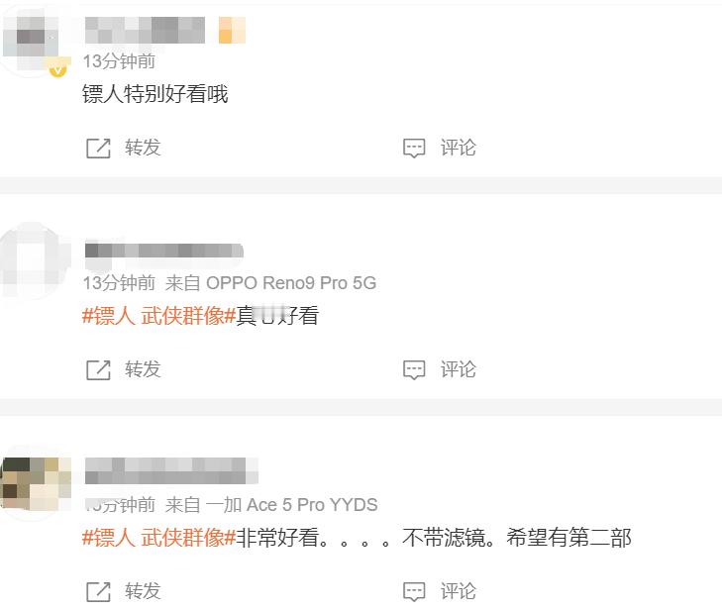Click comment bubble icon under first post
The height and width of the screenshot is (612, 722).
coord(414,149)
